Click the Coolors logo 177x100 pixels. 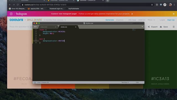tap(16, 20)
